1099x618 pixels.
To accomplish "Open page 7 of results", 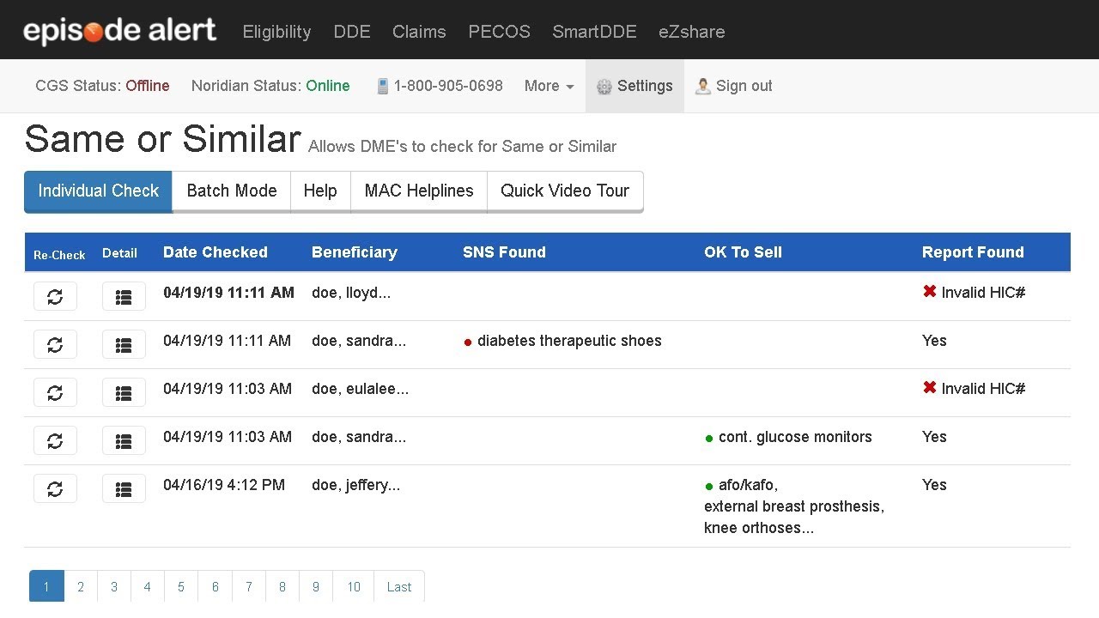I will coord(249,587).
